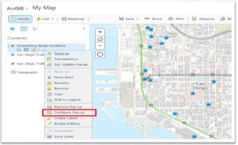Screen dimensions: 238x145
Task: Open the Add dropdown
Action: tap(45, 19)
